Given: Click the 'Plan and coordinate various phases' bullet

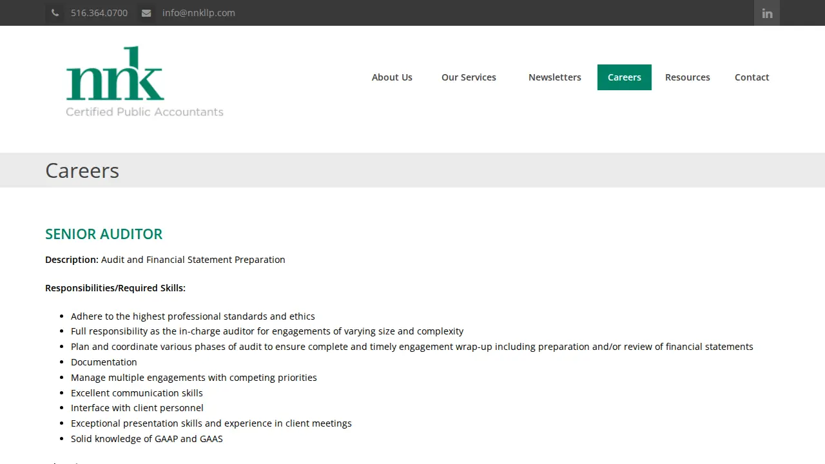Looking at the screenshot, I should [412, 347].
